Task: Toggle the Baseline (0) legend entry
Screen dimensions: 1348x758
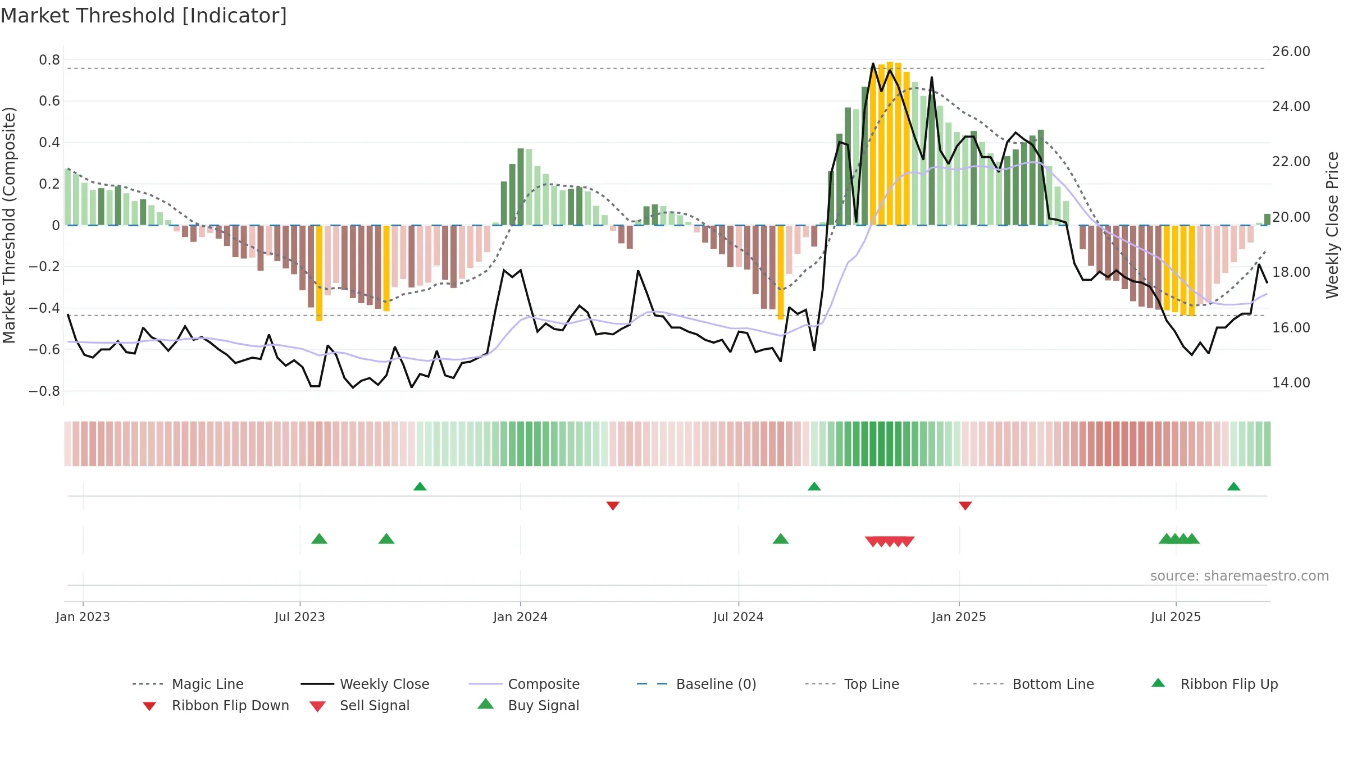Action: pos(696,684)
